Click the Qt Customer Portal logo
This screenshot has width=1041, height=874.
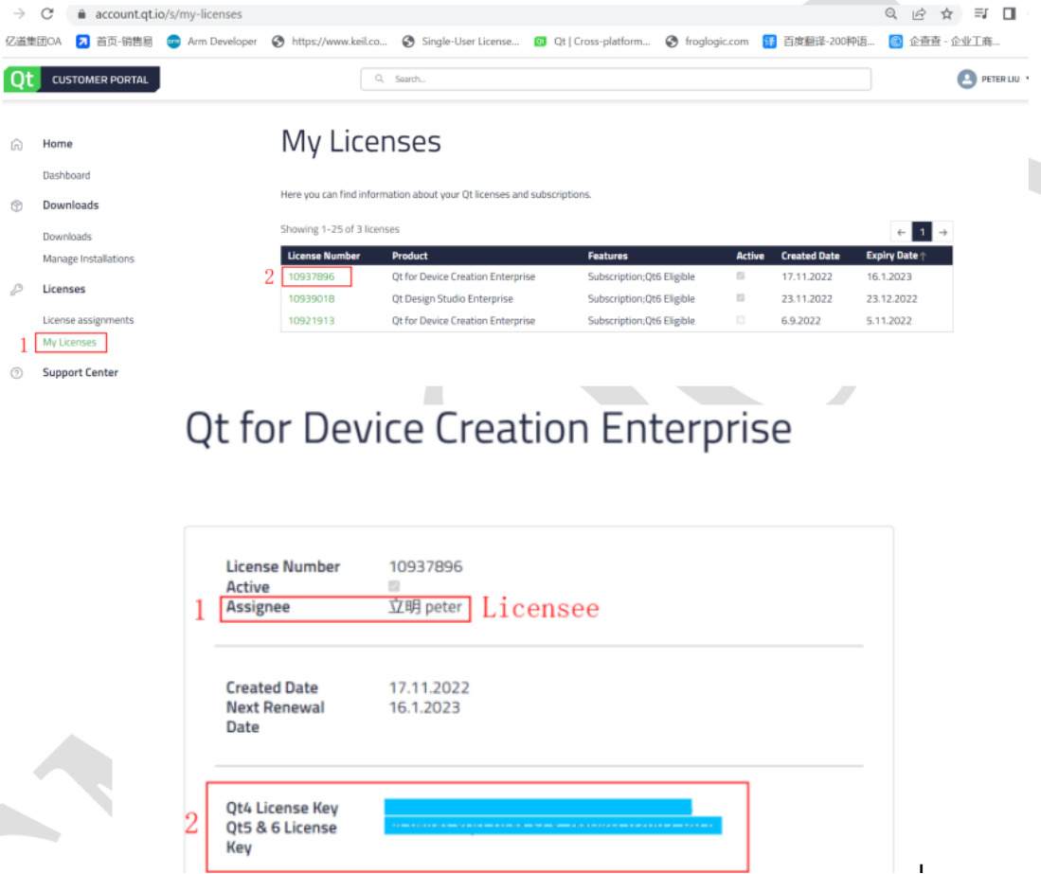[x=81, y=80]
